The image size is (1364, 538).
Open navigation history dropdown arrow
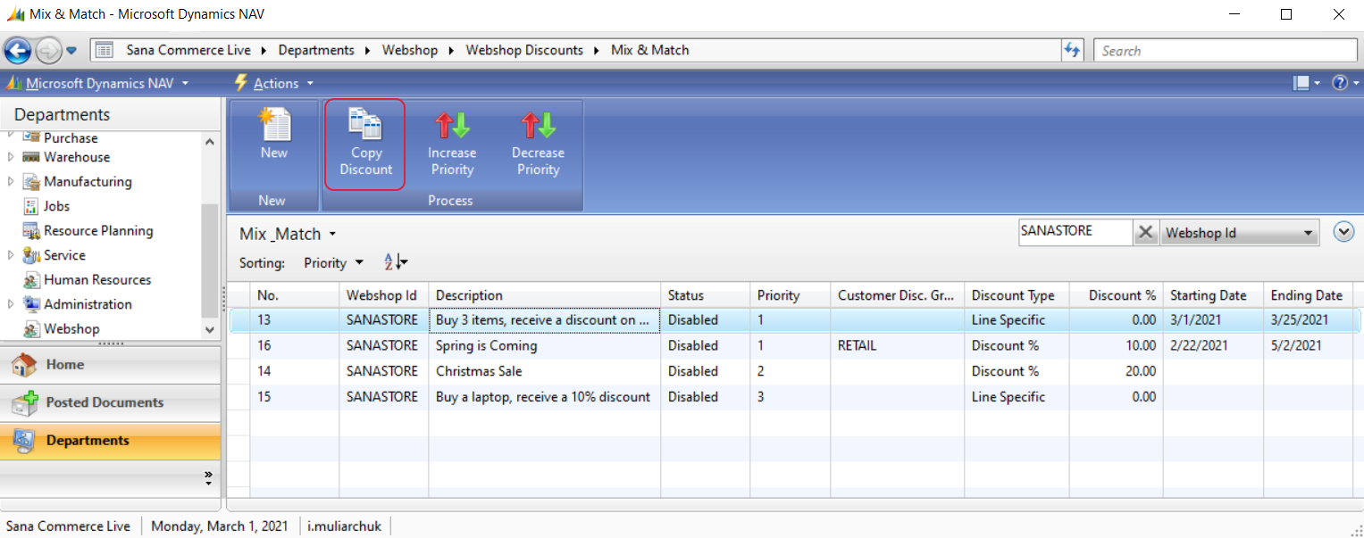(71, 51)
